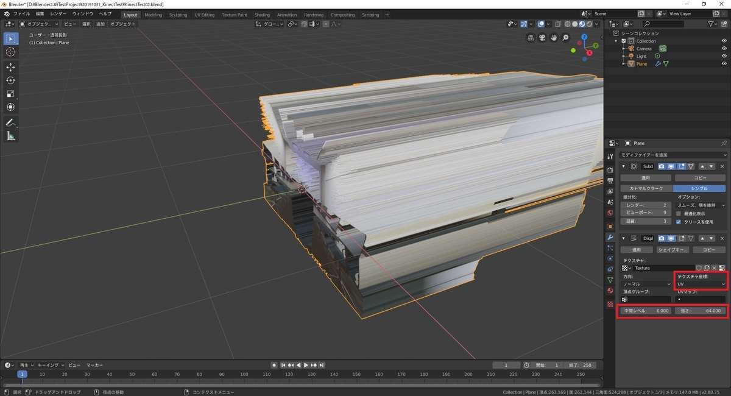The height and width of the screenshot is (396, 731).
Task: Select the Move tool in the toolbar
Action: click(x=10, y=67)
